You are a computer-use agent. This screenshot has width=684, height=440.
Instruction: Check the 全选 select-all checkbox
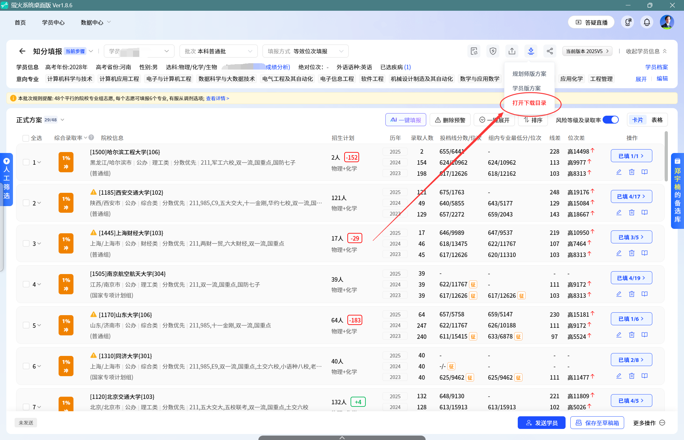tap(26, 138)
